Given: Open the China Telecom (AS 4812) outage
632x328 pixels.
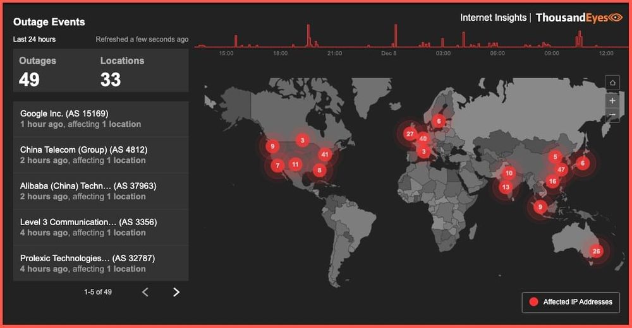Looking at the screenshot, I should [x=100, y=155].
